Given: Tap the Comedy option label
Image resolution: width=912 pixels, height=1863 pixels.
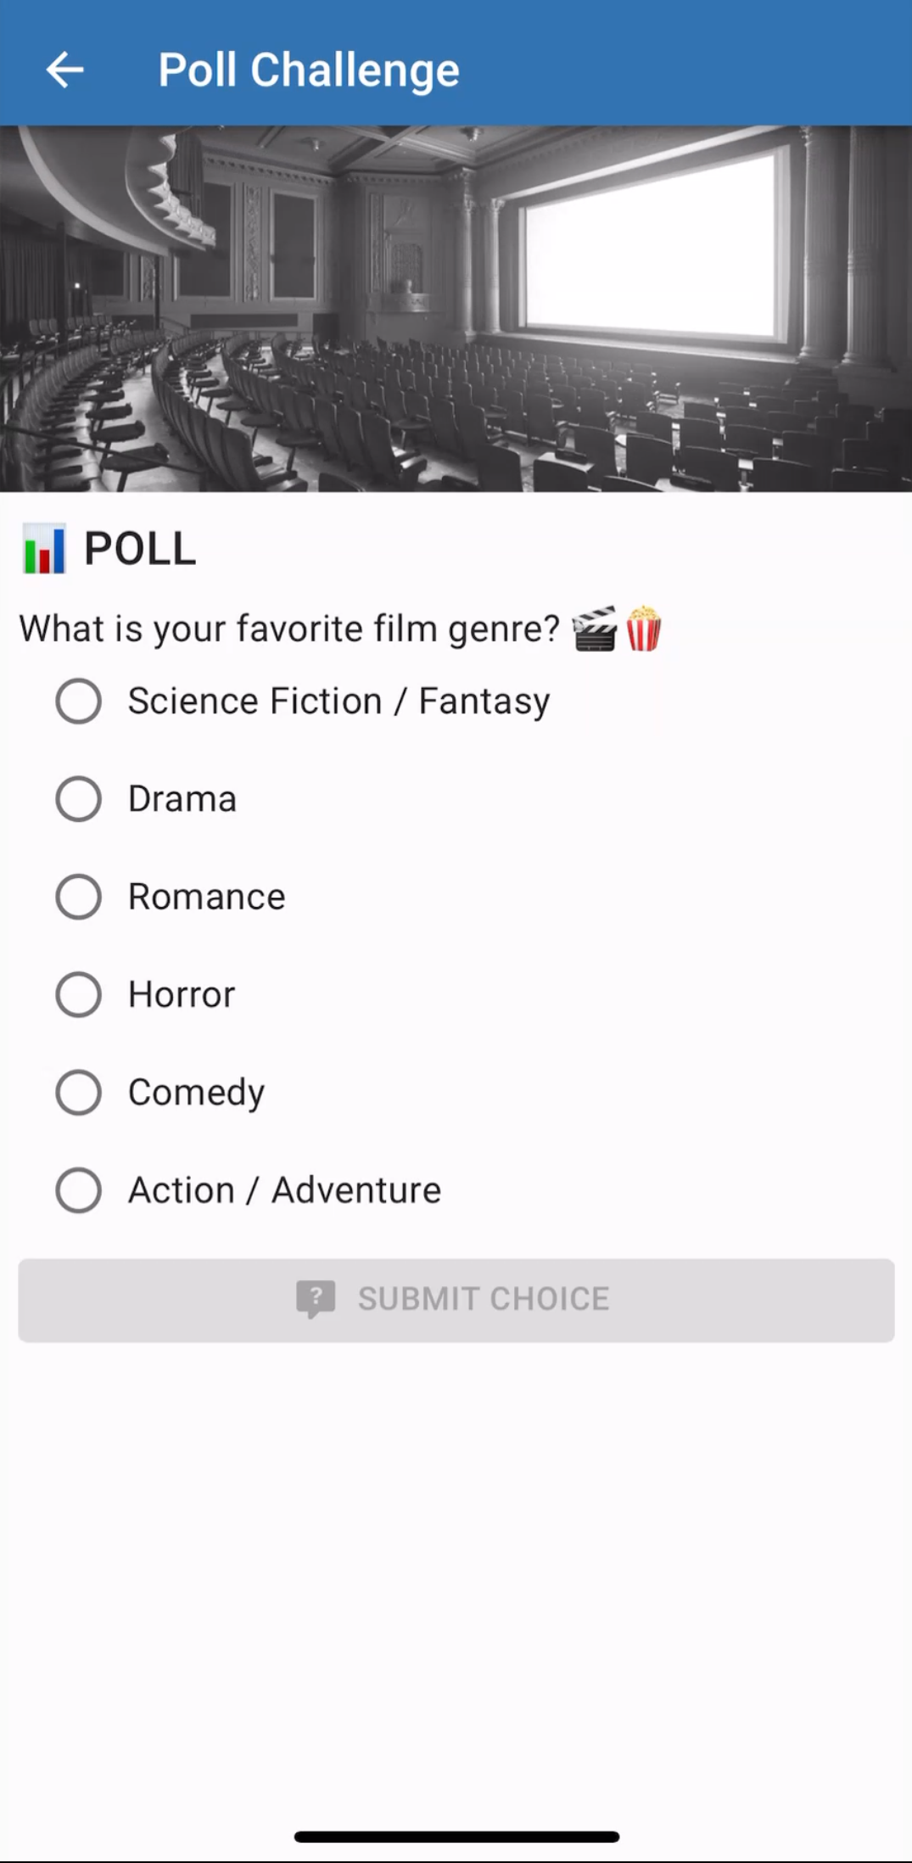Looking at the screenshot, I should (x=196, y=1093).
